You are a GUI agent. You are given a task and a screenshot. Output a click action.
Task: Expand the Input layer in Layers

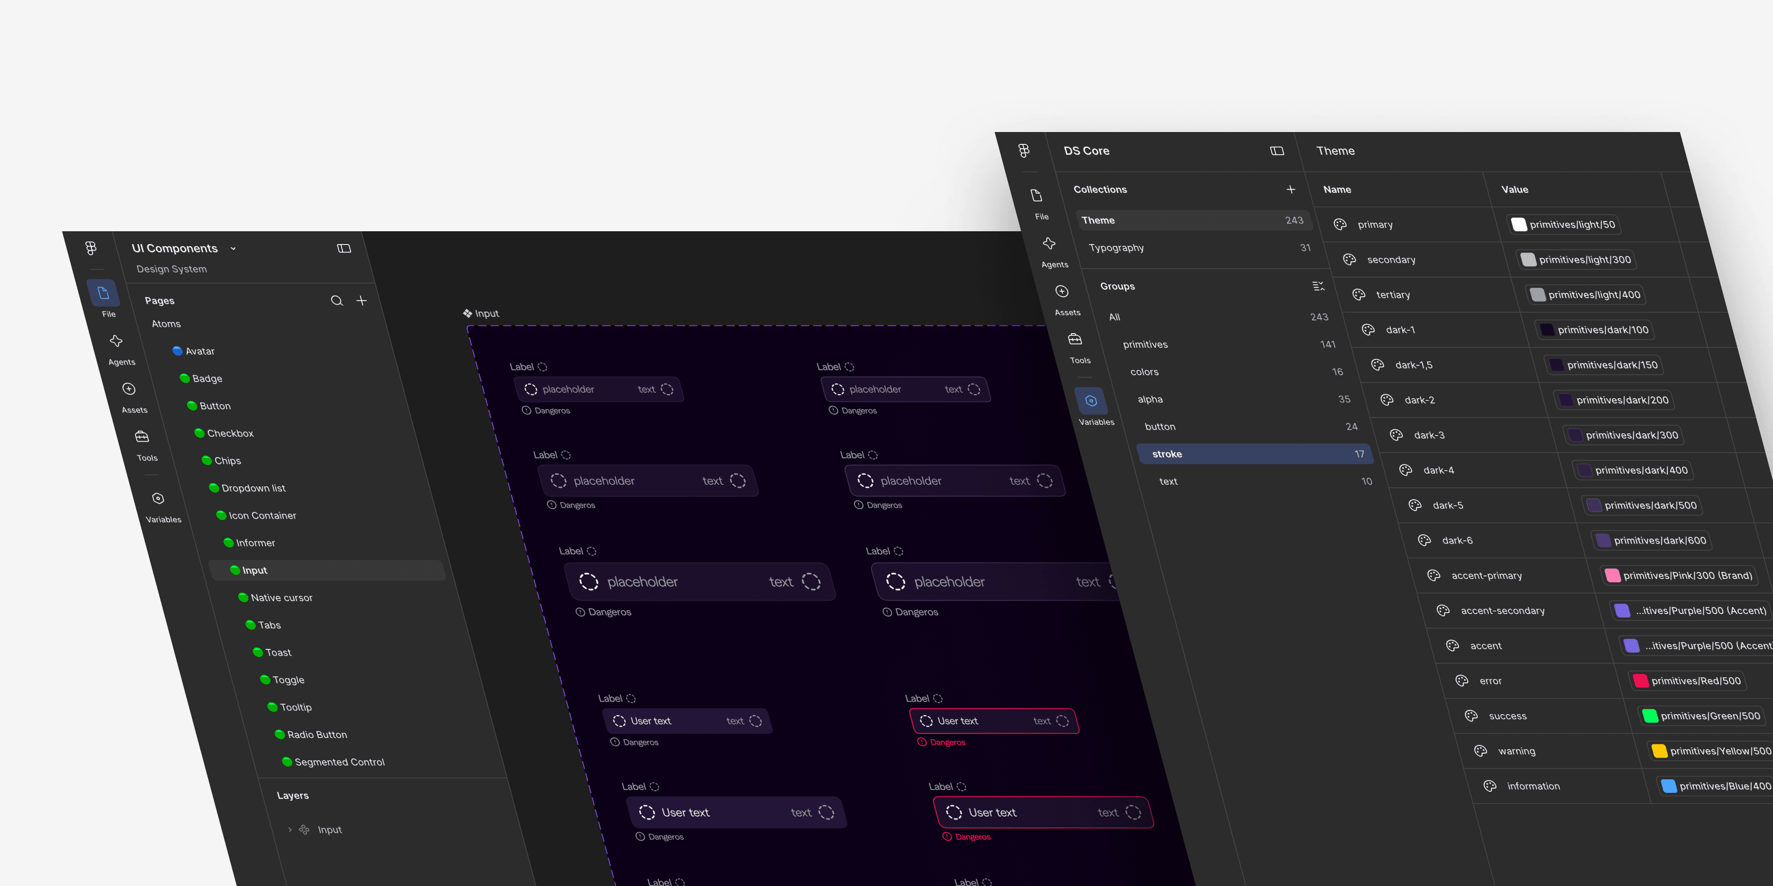(290, 830)
